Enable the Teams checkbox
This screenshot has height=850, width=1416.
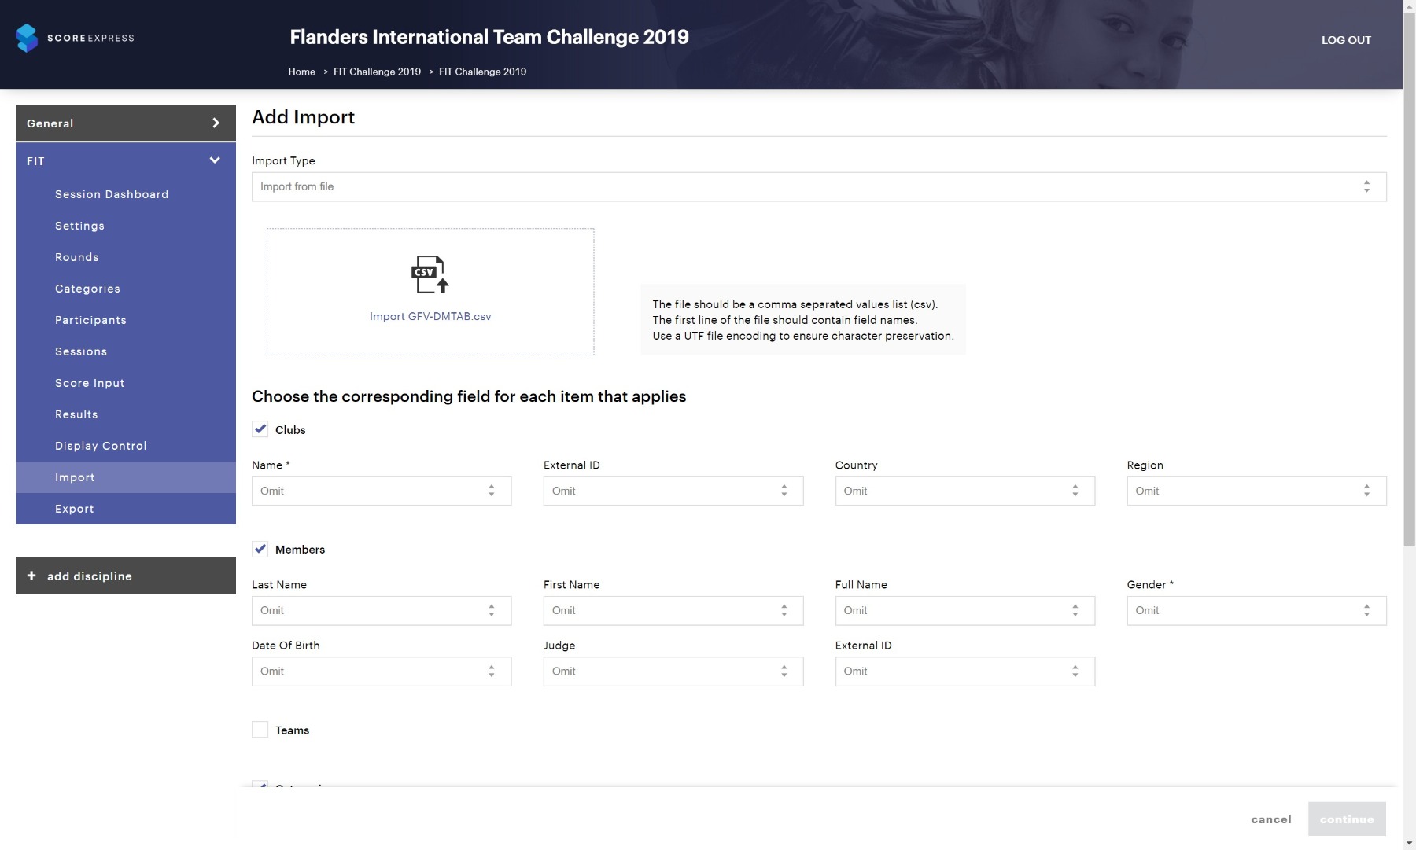[260, 730]
